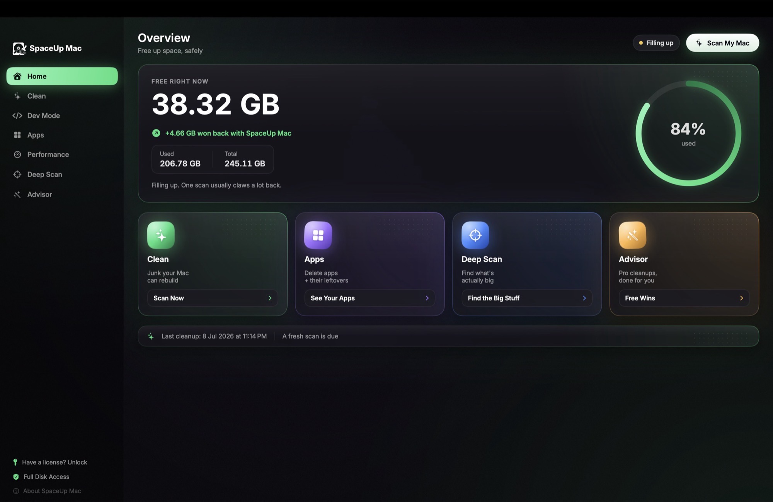Click the Used 206.78 GB value
The height and width of the screenshot is (502, 773).
[x=180, y=164]
